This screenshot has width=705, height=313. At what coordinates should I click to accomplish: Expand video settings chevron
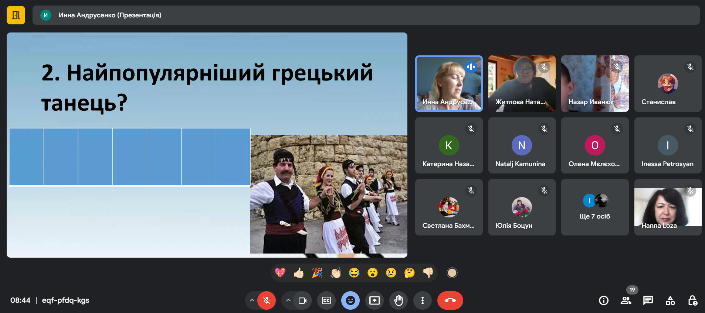coord(288,300)
